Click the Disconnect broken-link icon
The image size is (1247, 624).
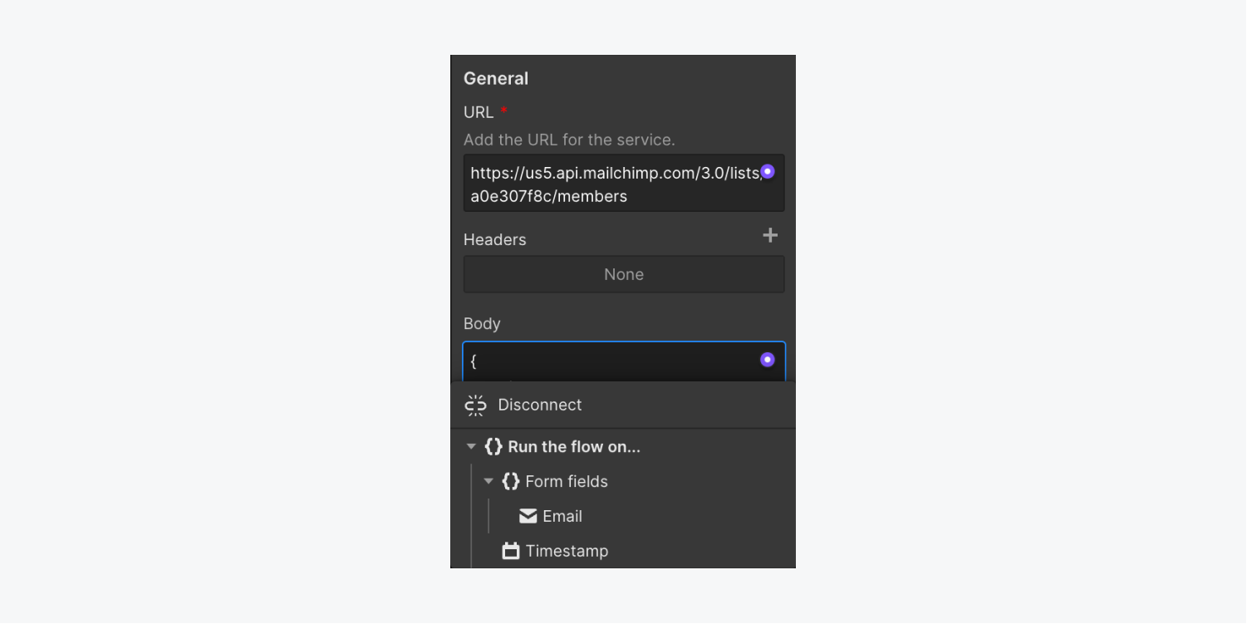tap(475, 405)
